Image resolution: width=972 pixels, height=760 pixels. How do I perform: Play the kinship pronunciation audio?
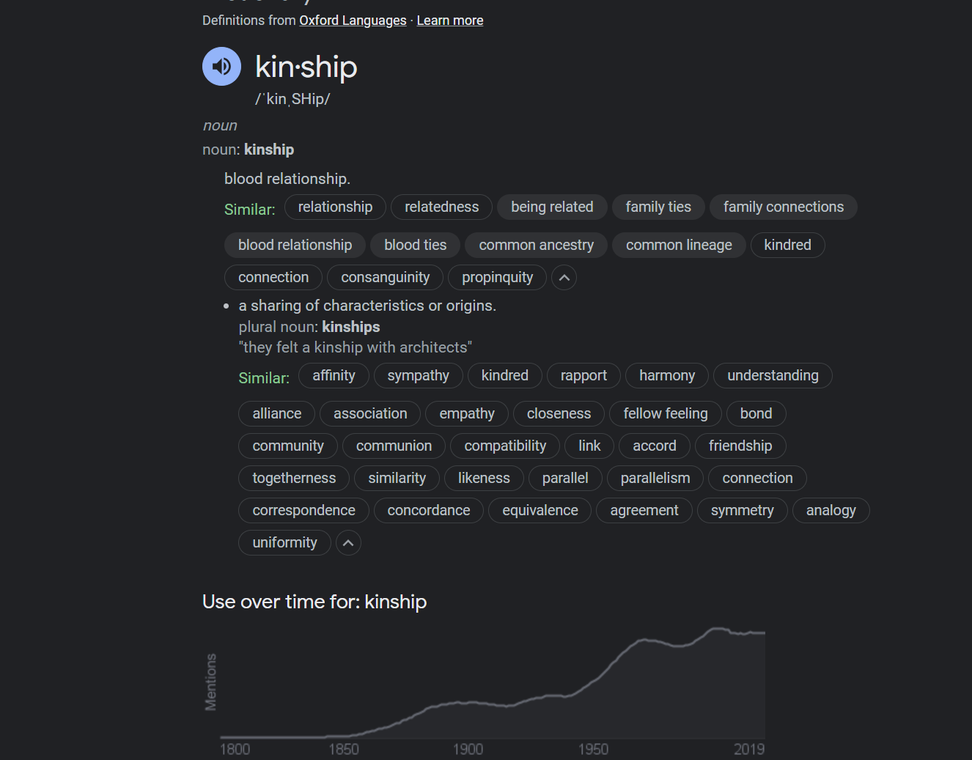221,67
